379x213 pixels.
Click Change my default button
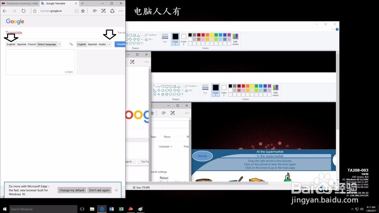[x=72, y=190]
